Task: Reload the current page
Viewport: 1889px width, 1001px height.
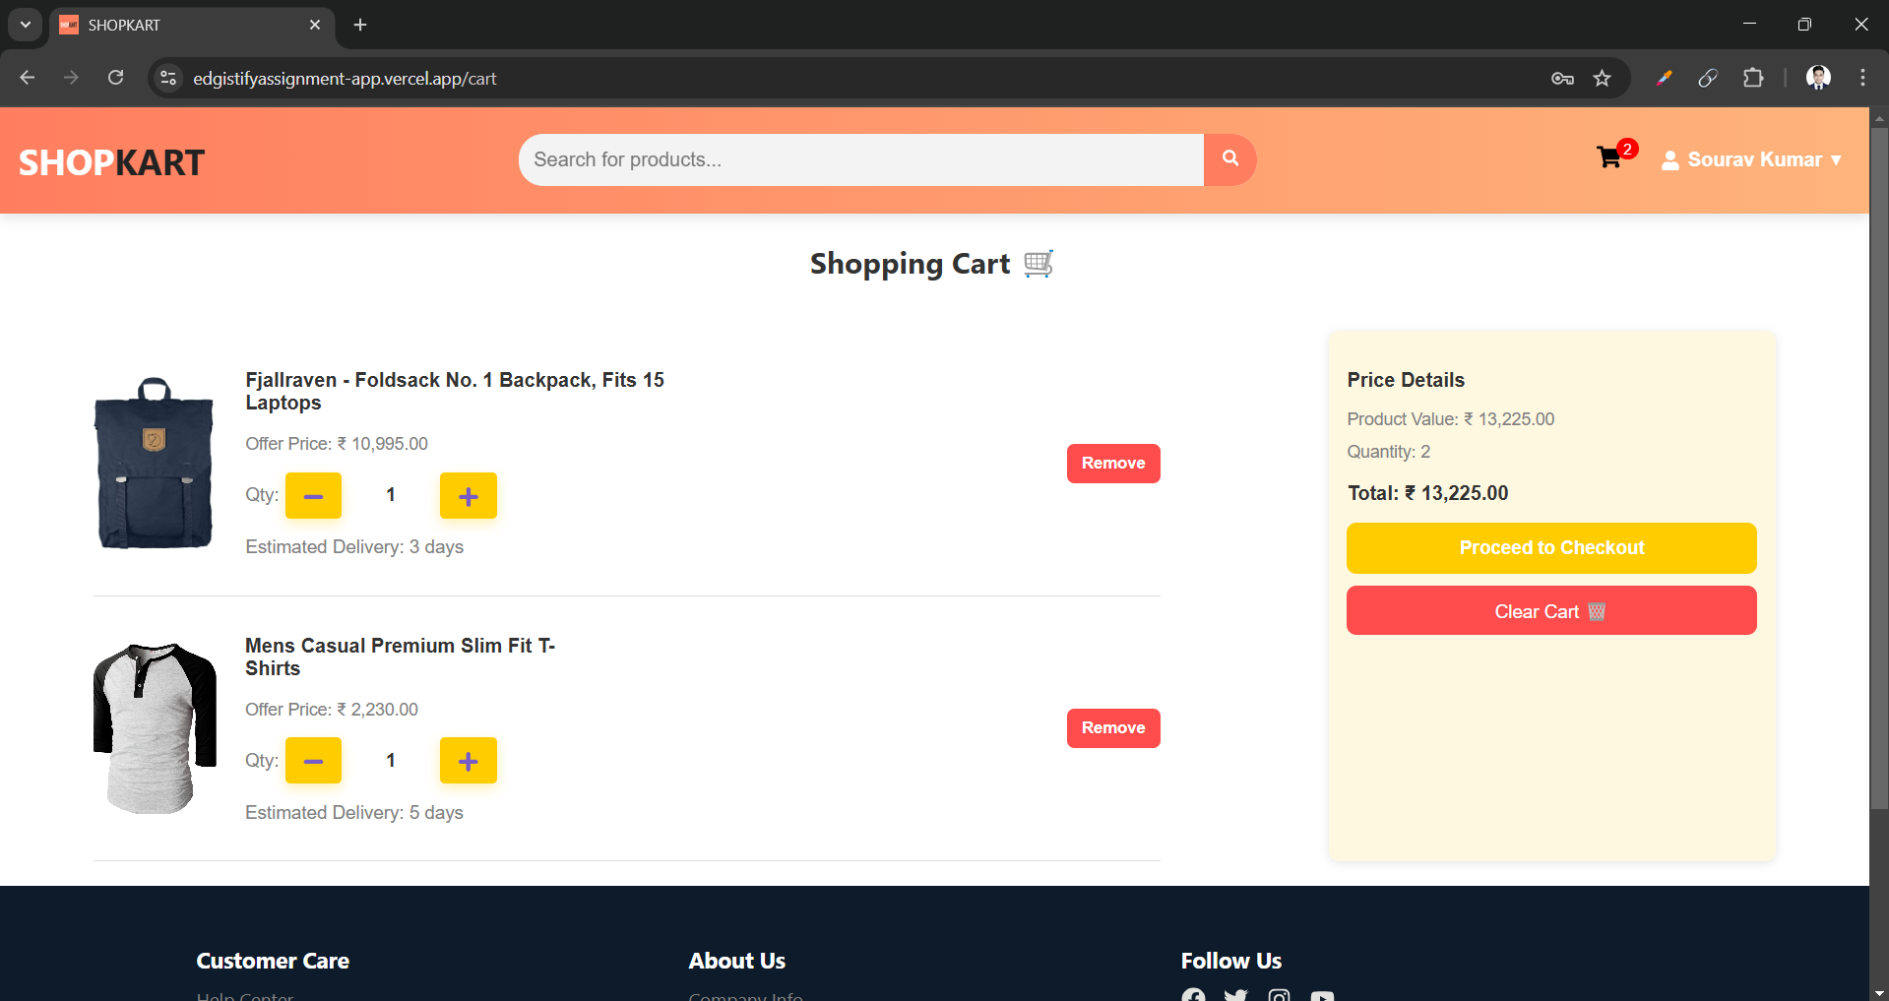Action: pos(115,78)
